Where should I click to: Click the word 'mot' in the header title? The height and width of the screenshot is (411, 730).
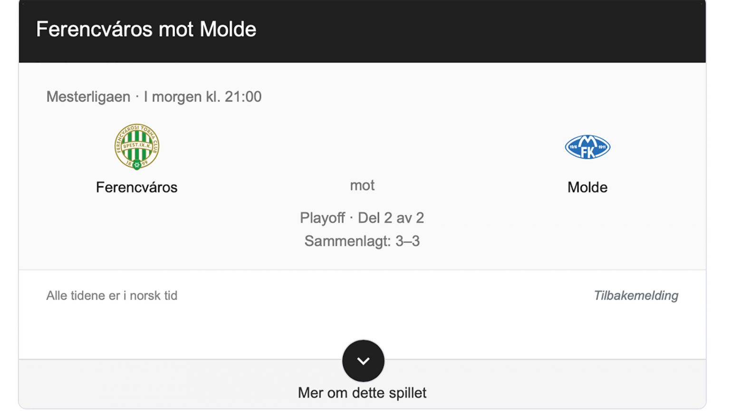click(176, 29)
